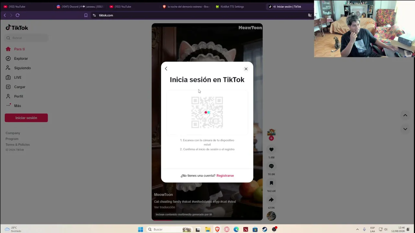Show hidden system tray icons
The width and height of the screenshot is (415, 233).
coord(357,229)
